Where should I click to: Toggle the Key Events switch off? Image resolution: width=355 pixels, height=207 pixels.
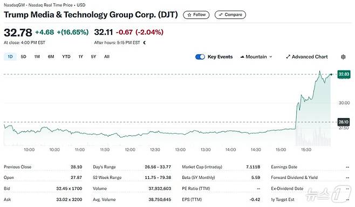click(x=200, y=57)
